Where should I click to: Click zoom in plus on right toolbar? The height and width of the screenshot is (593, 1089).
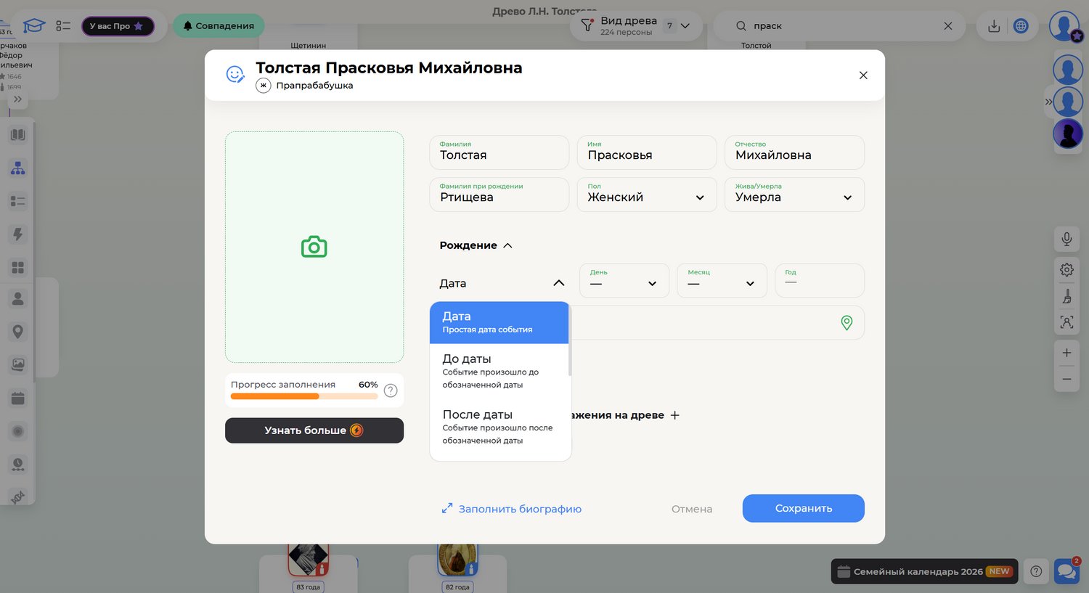(1066, 353)
